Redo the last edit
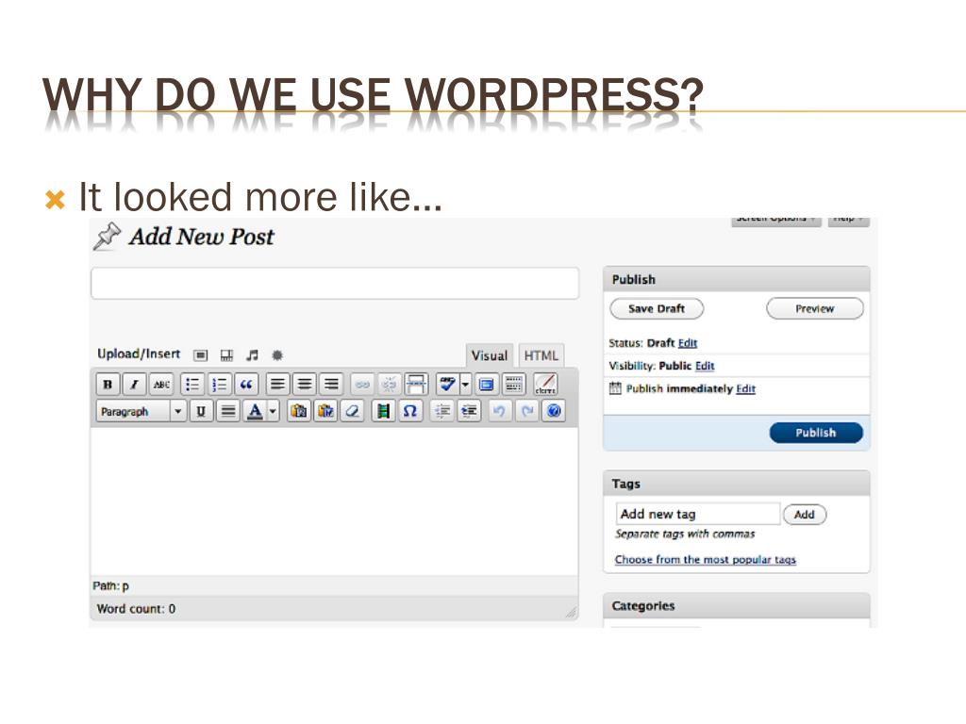 526,411
